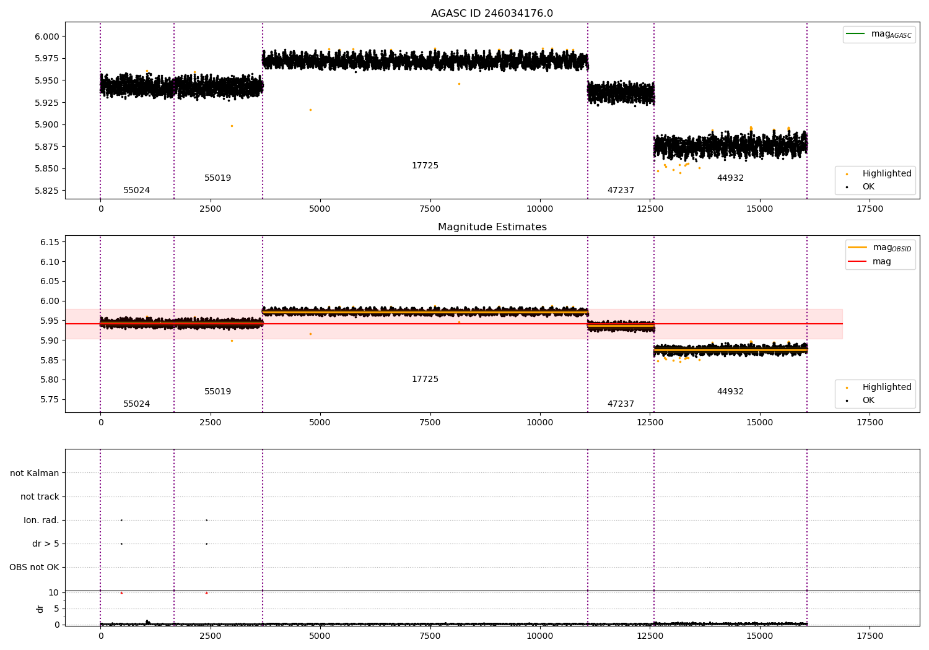
Task: Click label 44932 in Magnitude Estimates plot
Action: coord(730,392)
